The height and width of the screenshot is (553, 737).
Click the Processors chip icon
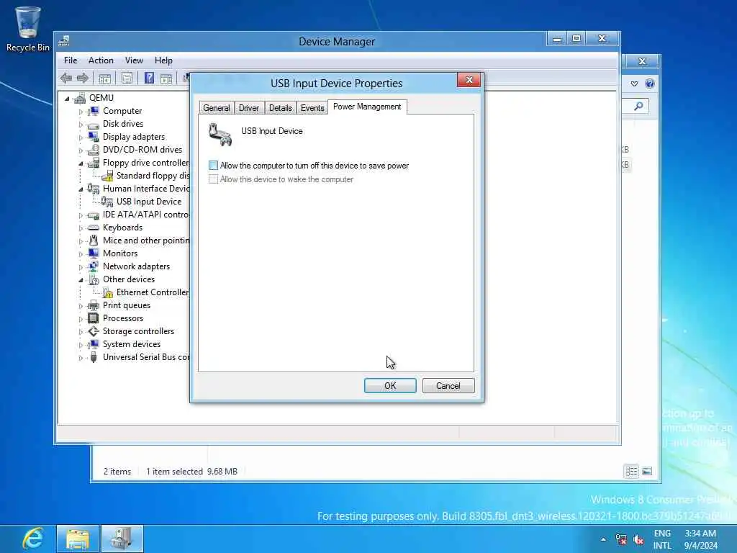pyautogui.click(x=94, y=318)
